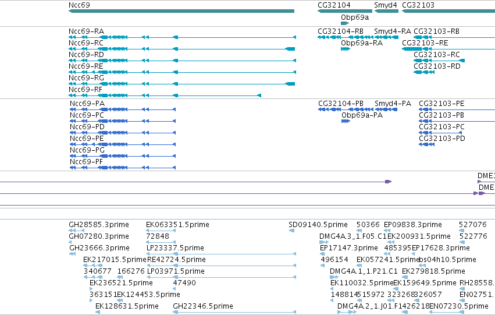Select transcript CG32103-RB

point(454,37)
